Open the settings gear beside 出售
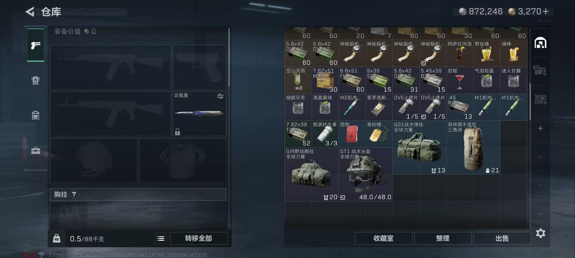 [541, 233]
